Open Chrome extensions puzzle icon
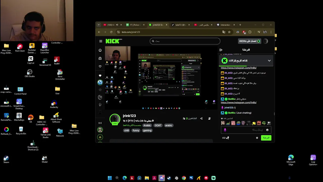Screen dimensions: 323x182 (x=250, y=32)
